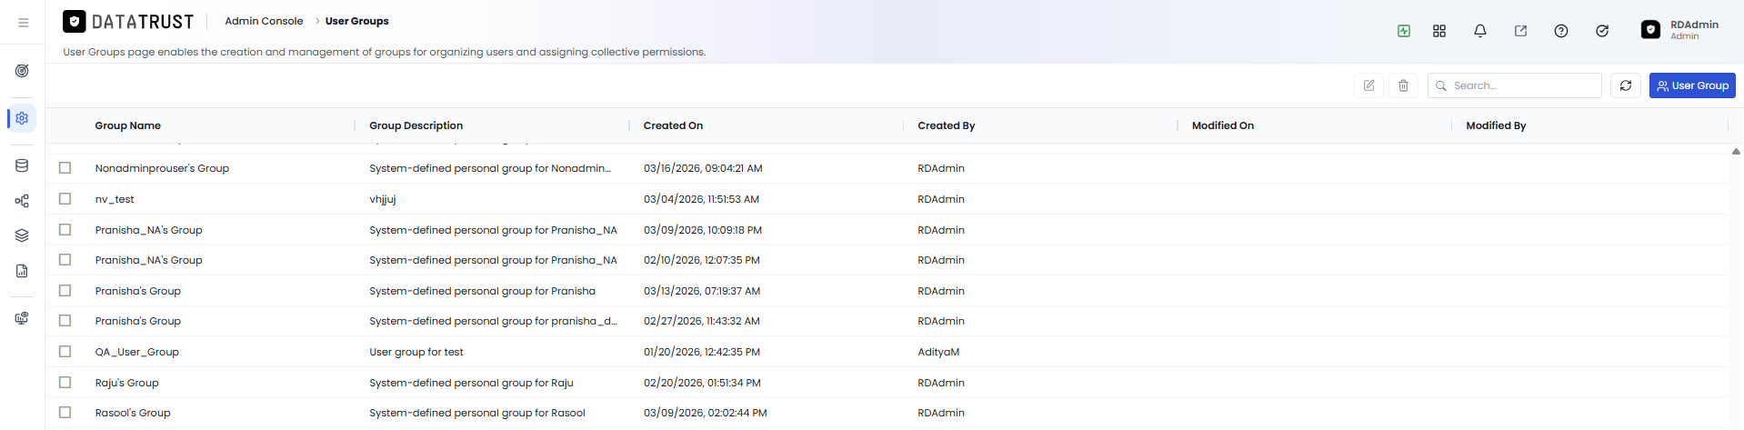The image size is (1744, 430).
Task: Sort by Group Name column header
Action: pyautogui.click(x=128, y=125)
